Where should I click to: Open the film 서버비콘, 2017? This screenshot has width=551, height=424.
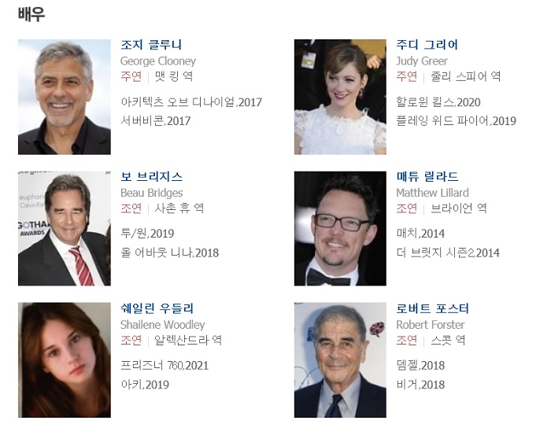[x=156, y=121]
